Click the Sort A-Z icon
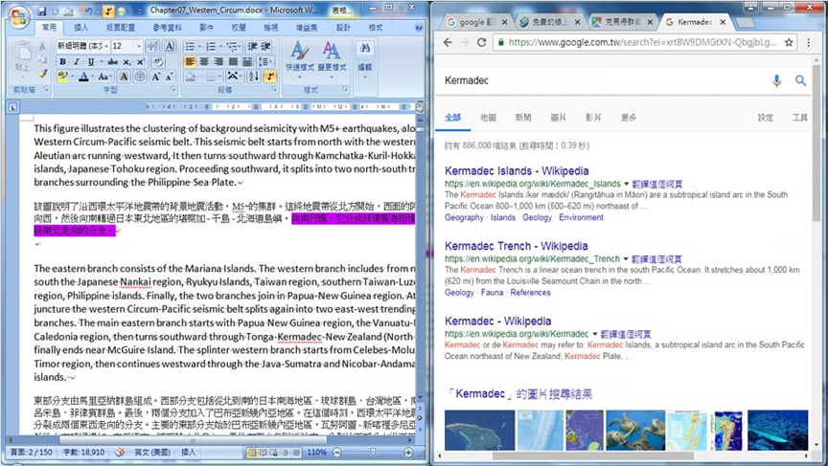 click(253, 77)
